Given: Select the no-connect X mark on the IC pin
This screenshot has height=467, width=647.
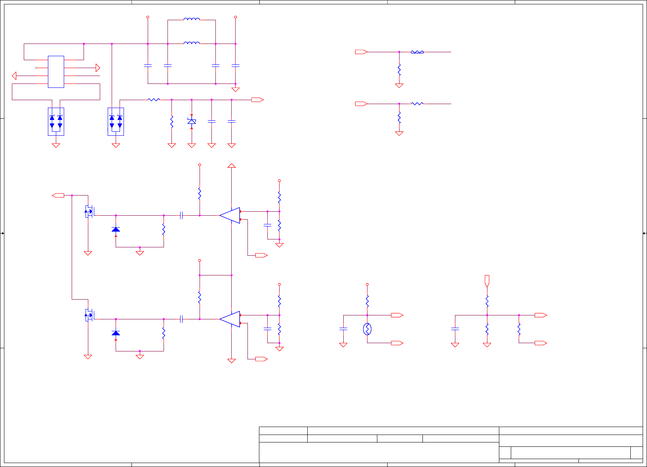Looking at the screenshot, I should coord(36,68).
